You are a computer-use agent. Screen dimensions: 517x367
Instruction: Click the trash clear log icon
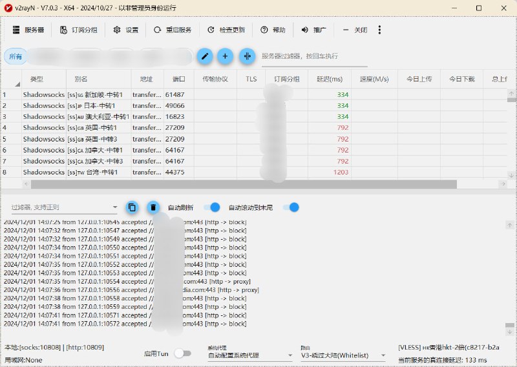click(153, 207)
